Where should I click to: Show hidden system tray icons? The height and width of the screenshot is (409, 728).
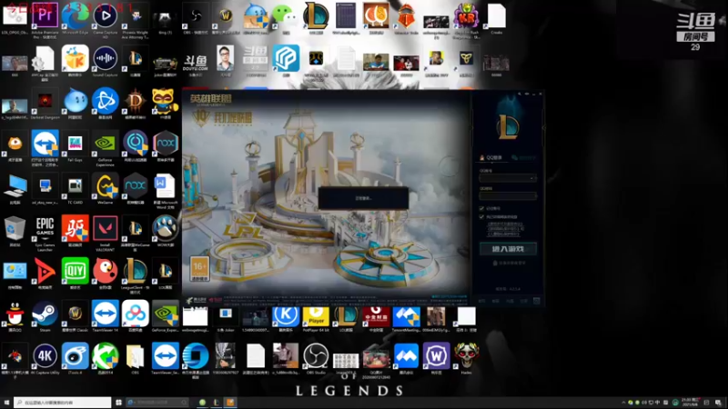[x=623, y=403]
